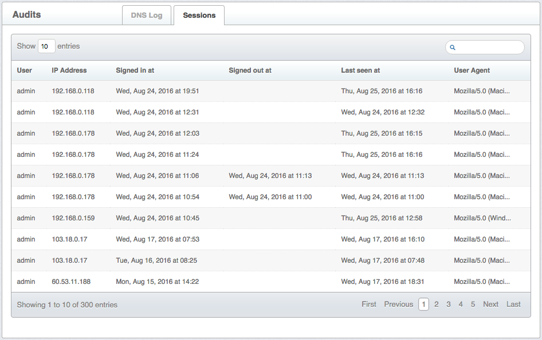Image resolution: width=542 pixels, height=340 pixels.
Task: Click the magnifier icon in search box
Action: (453, 48)
